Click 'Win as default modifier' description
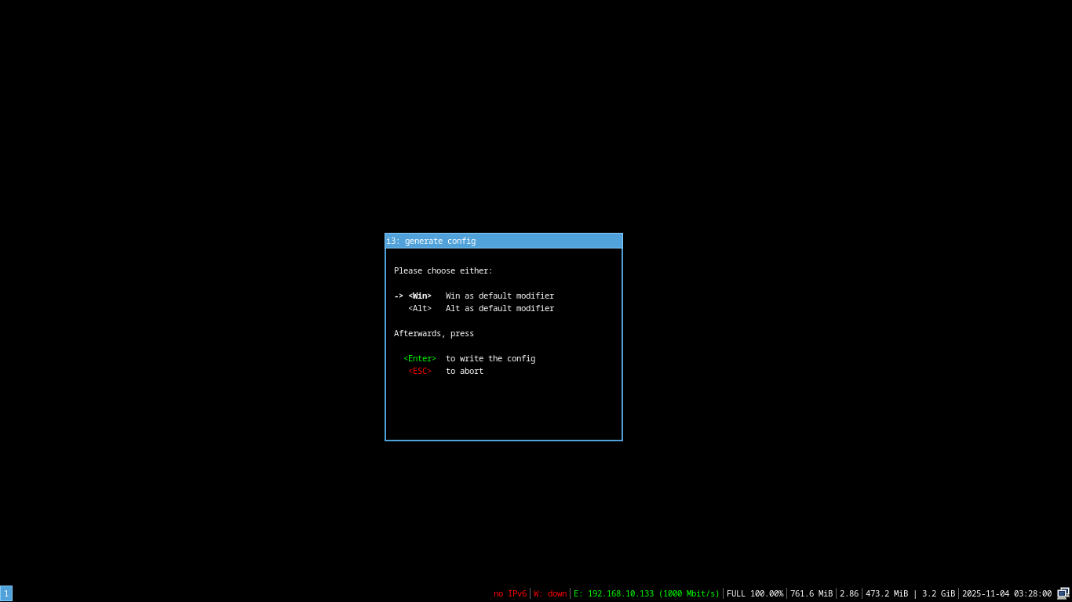Image resolution: width=1072 pixels, height=602 pixels. 500,296
